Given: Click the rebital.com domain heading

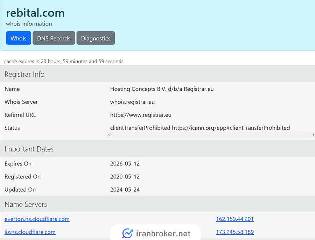Looking at the screenshot, I should [35, 13].
